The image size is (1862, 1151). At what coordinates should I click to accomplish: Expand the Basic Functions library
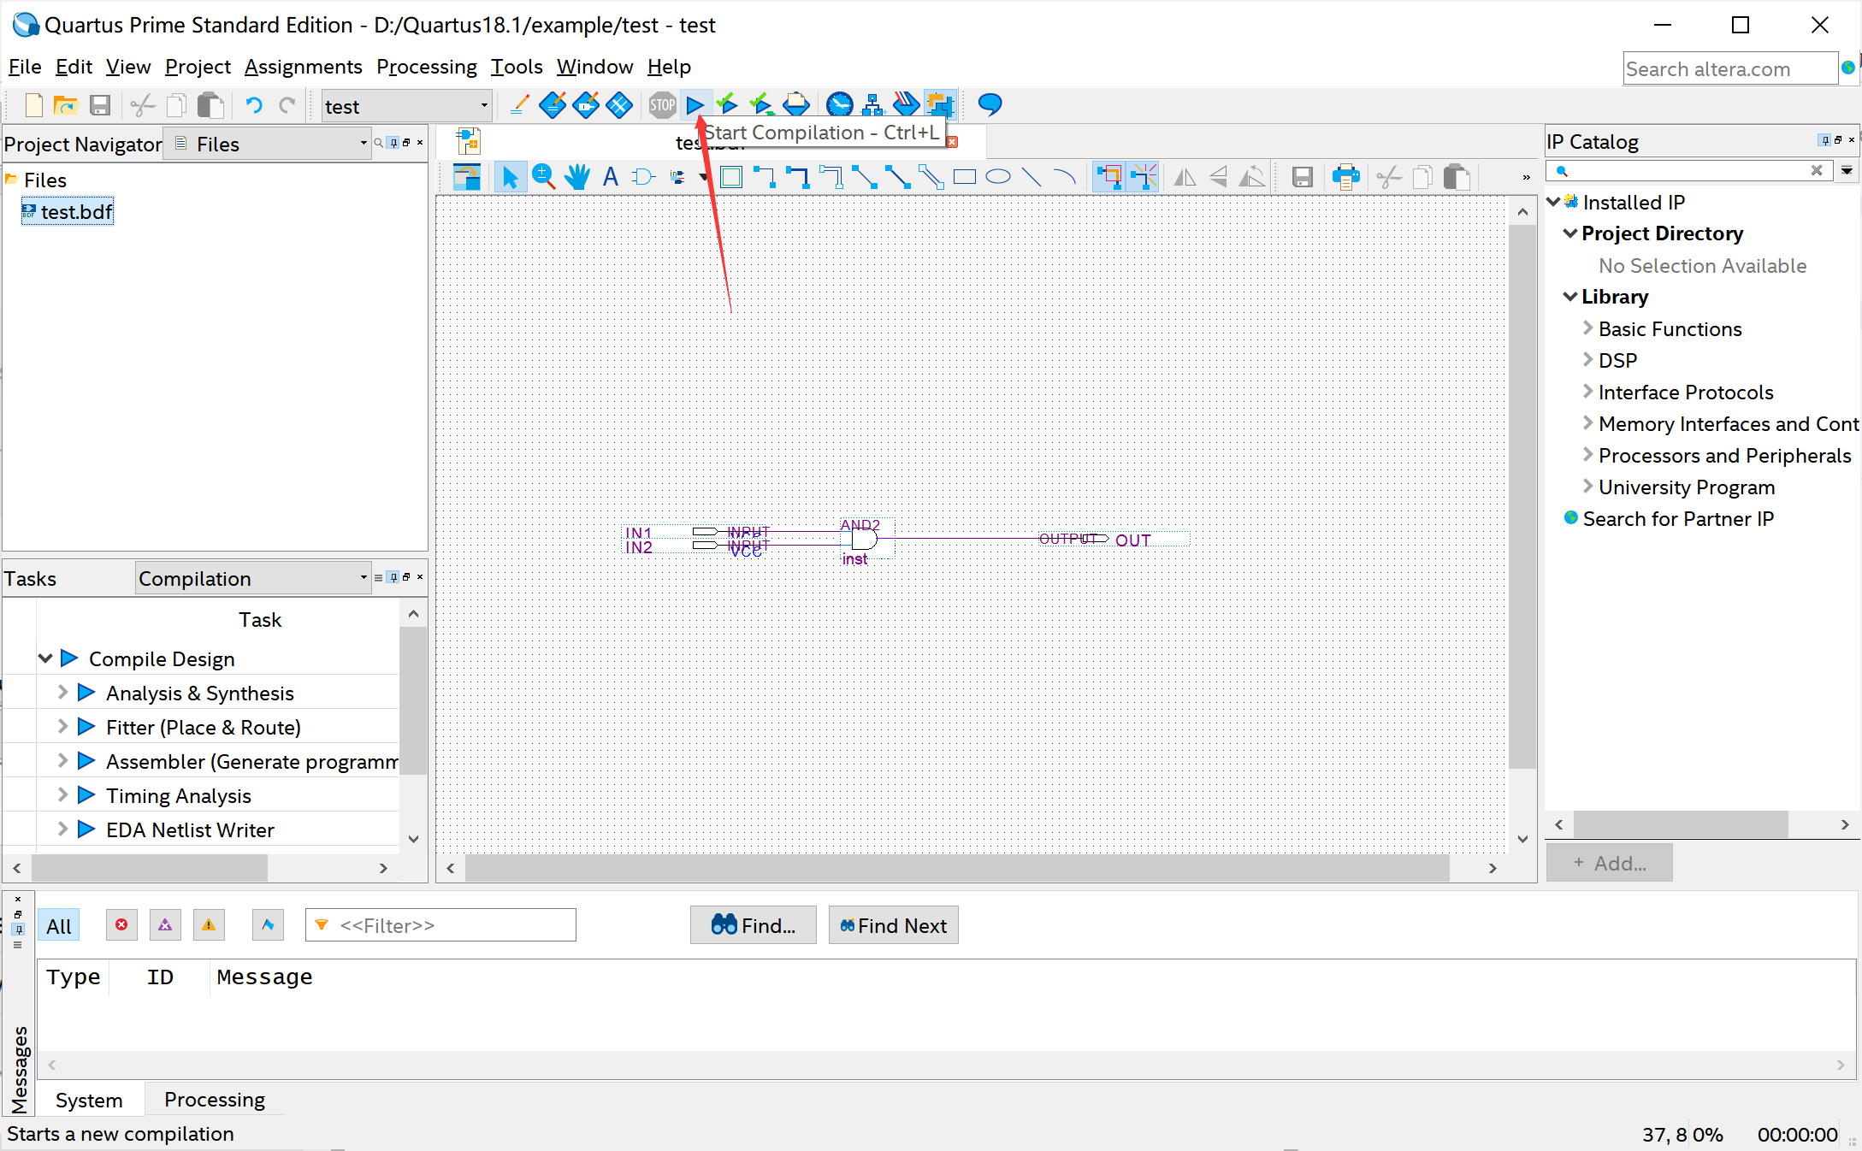click(x=1587, y=328)
